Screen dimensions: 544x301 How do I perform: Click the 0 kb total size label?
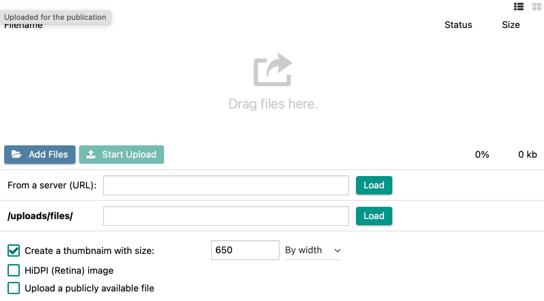point(527,154)
